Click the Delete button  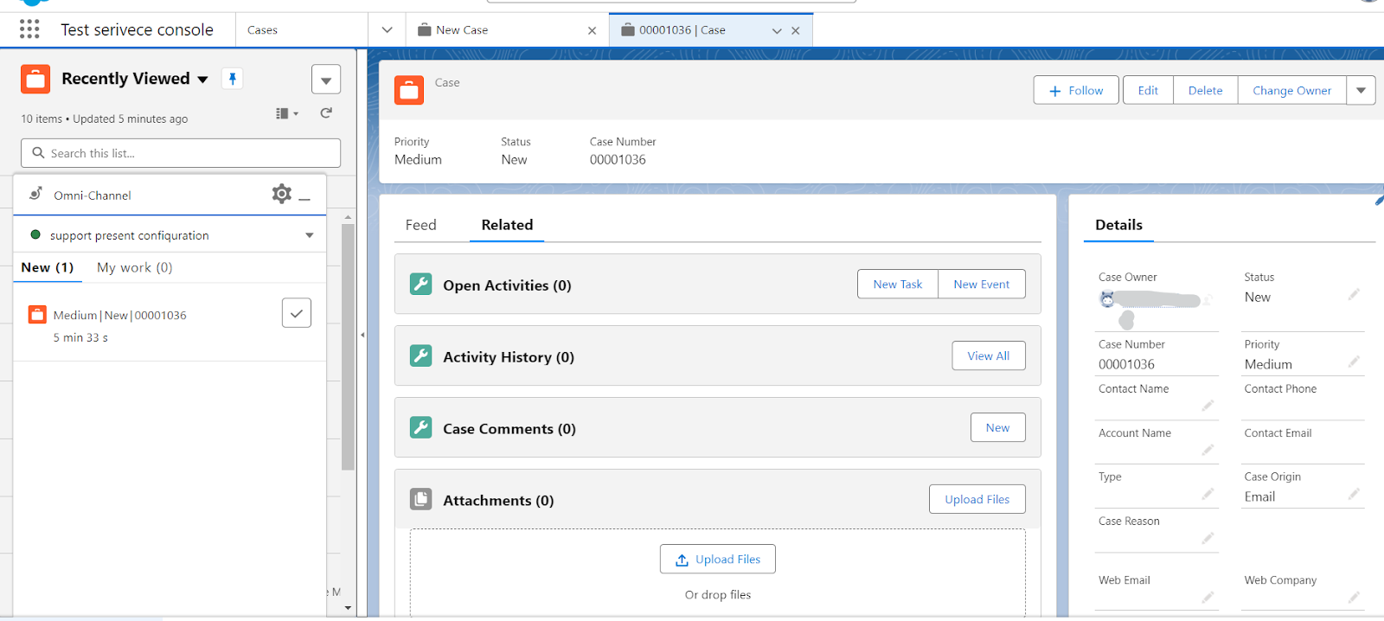point(1205,90)
